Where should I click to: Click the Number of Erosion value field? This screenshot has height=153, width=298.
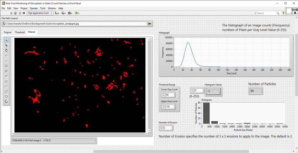(168, 128)
